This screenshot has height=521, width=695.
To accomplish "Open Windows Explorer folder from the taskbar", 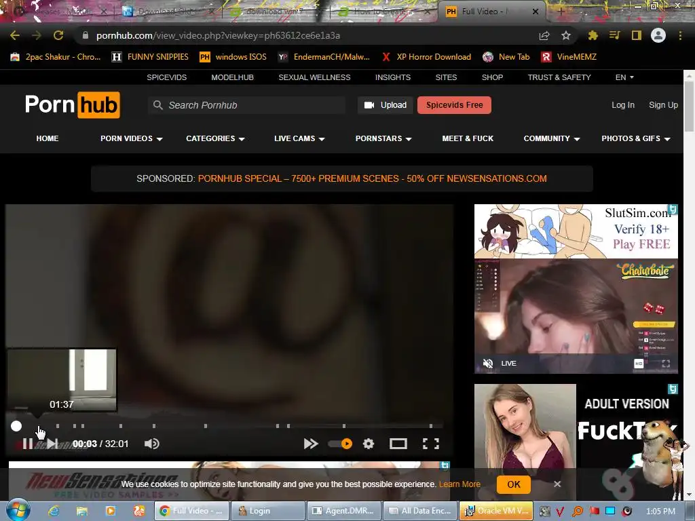I will click(82, 511).
